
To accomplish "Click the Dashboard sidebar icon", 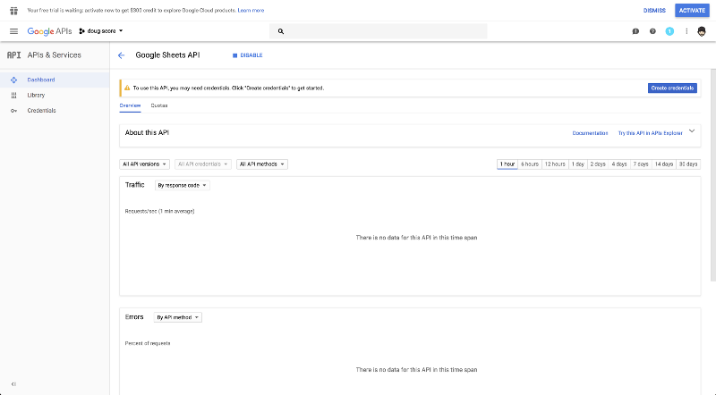I will click(x=13, y=80).
